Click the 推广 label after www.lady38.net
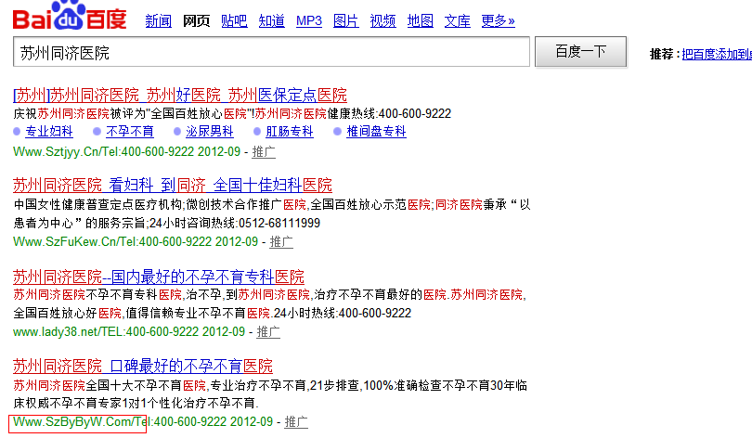The image size is (752, 438). pos(268,331)
